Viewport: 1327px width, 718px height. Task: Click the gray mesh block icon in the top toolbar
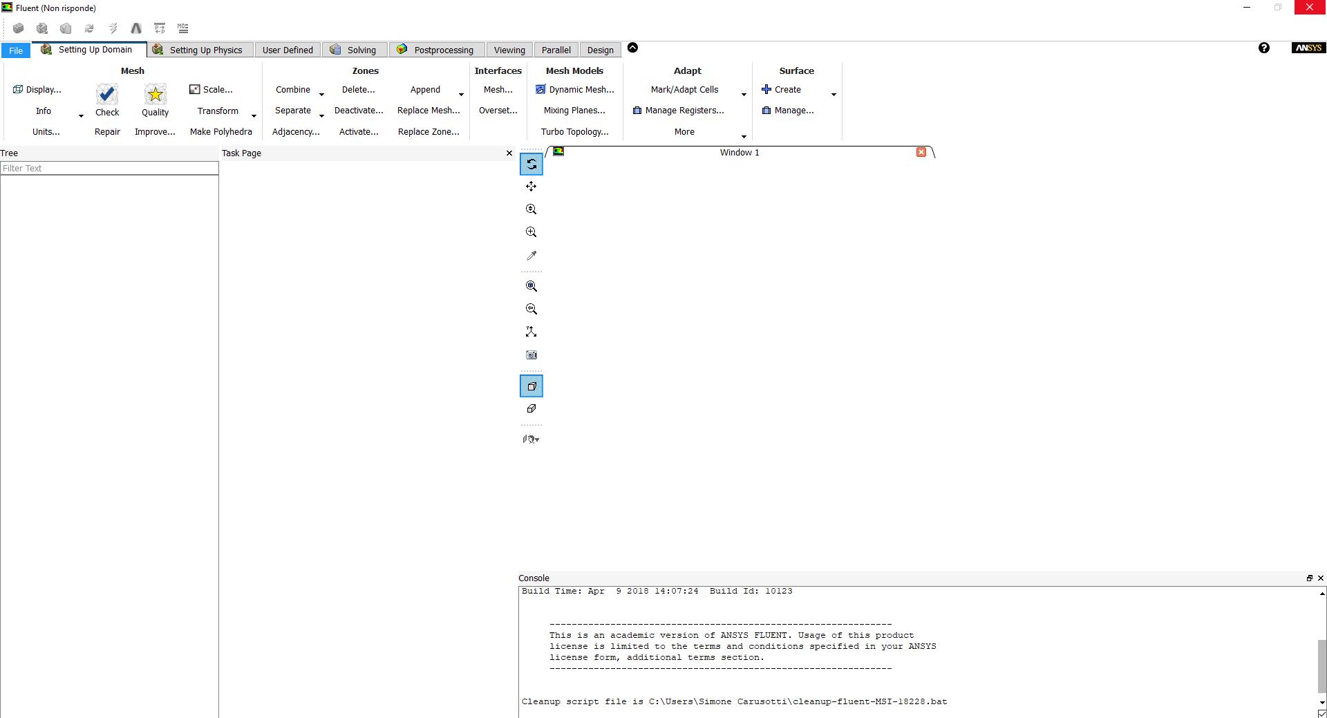coord(19,28)
